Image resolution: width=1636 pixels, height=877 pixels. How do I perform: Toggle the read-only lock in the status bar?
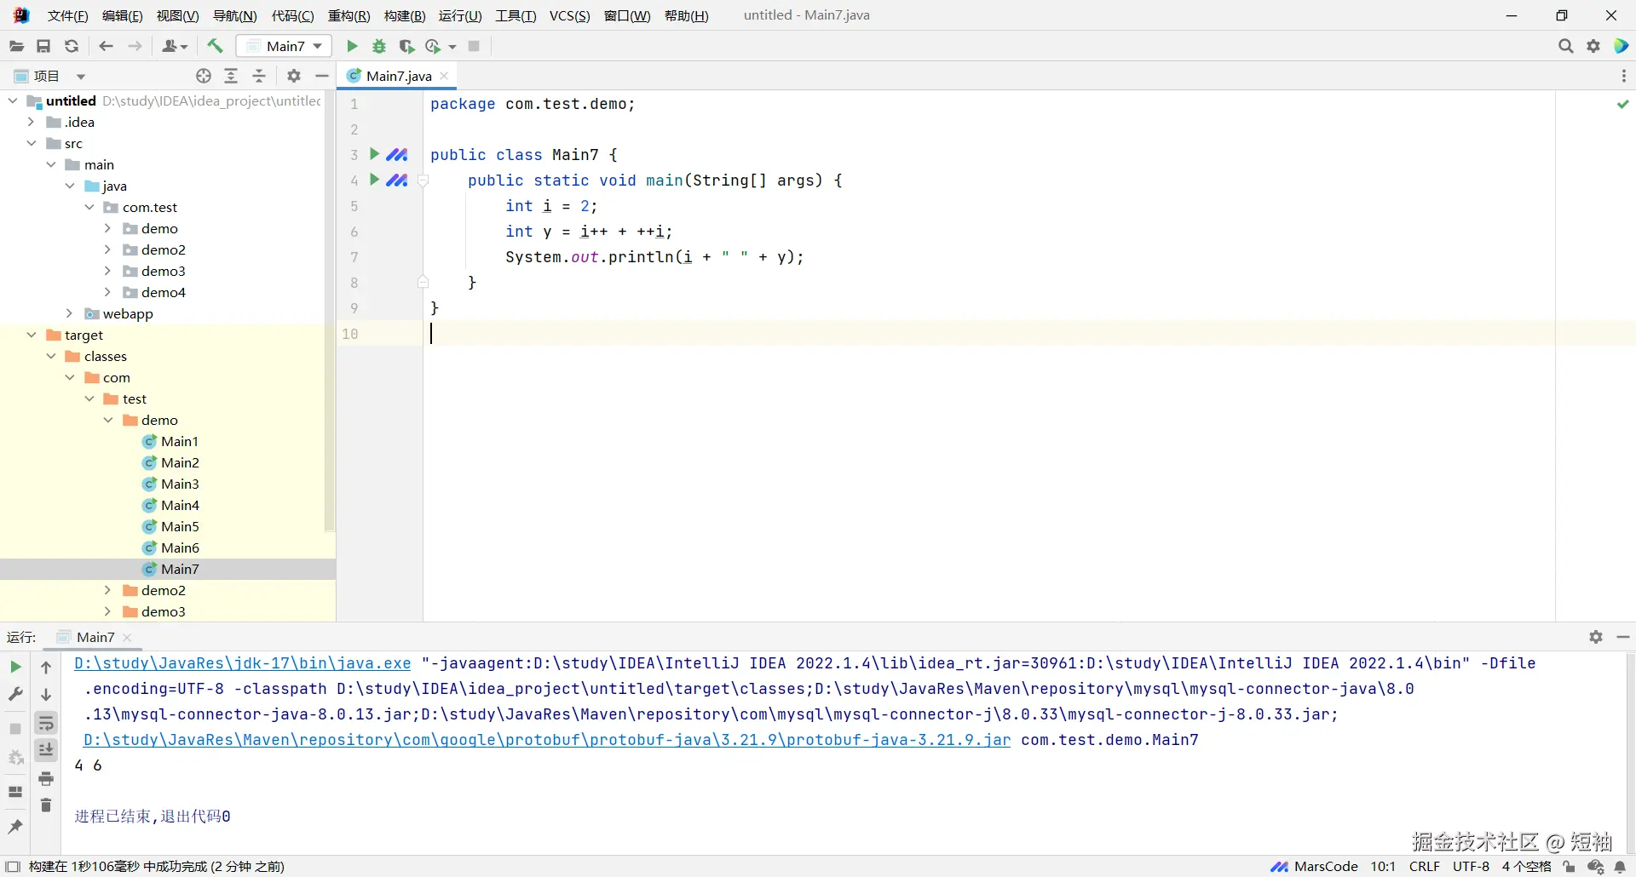tap(1569, 867)
